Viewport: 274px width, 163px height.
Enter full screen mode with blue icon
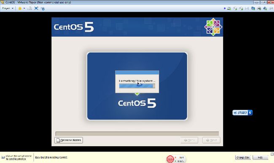(36, 8)
